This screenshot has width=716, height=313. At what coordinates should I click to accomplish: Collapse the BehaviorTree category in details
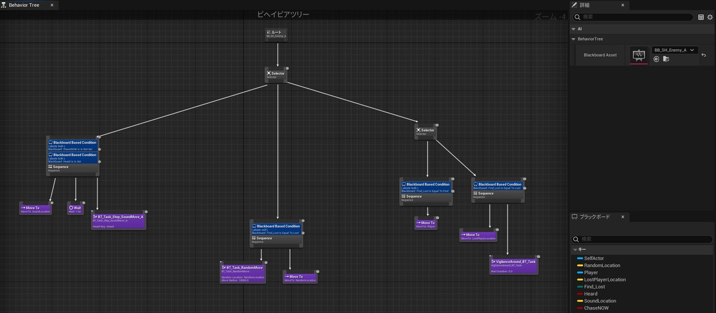tap(573, 39)
